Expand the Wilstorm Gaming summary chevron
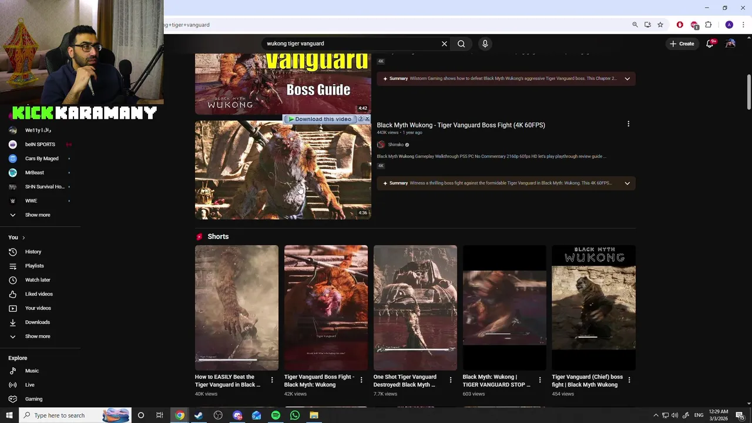The image size is (752, 423). click(x=627, y=79)
